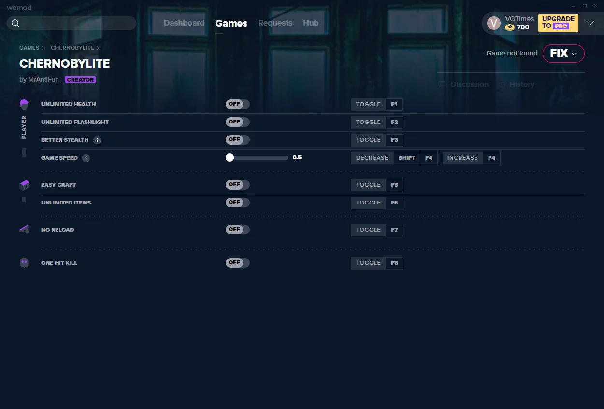Click the Game Speed slider handle
The image size is (604, 409).
[x=230, y=158]
